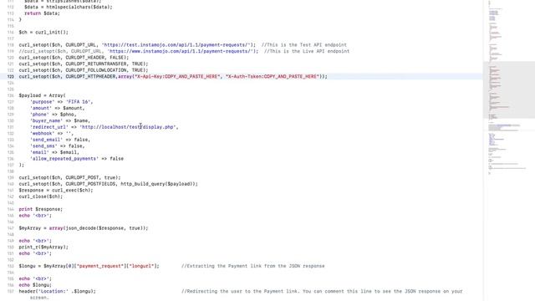
Task: Click the X-Auth-Token:COPY_AND_PASTE_HERE string
Action: click(273, 76)
